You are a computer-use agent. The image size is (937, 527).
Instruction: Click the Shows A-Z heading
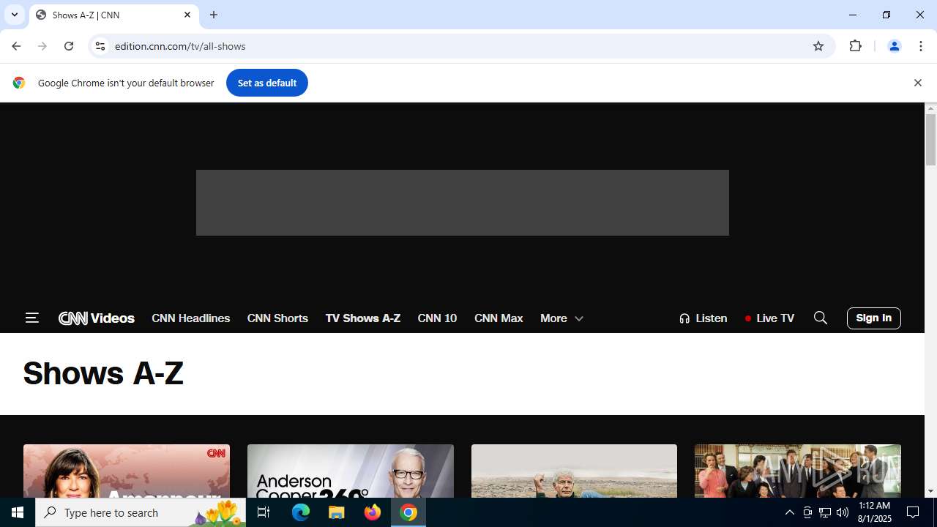103,373
